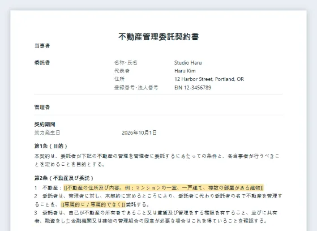Click the paragraph beginning 本契約は、委託者が
This screenshot has width=317, height=231.
pyautogui.click(x=157, y=160)
